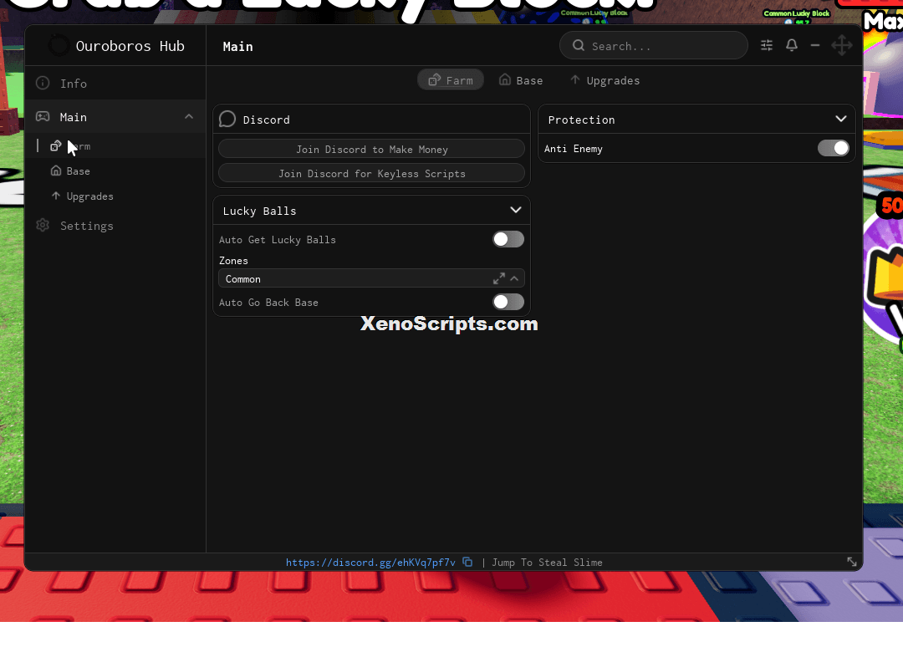Click the Anti Enemy label

tap(573, 149)
